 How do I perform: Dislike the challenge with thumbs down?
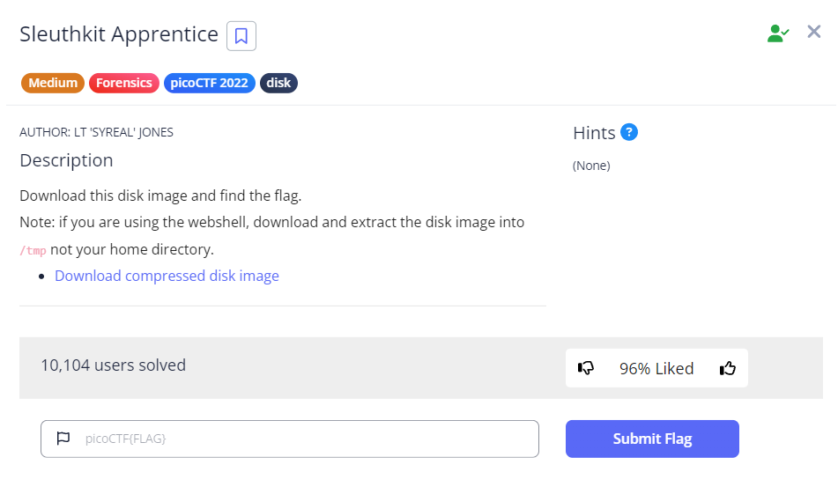pos(586,368)
